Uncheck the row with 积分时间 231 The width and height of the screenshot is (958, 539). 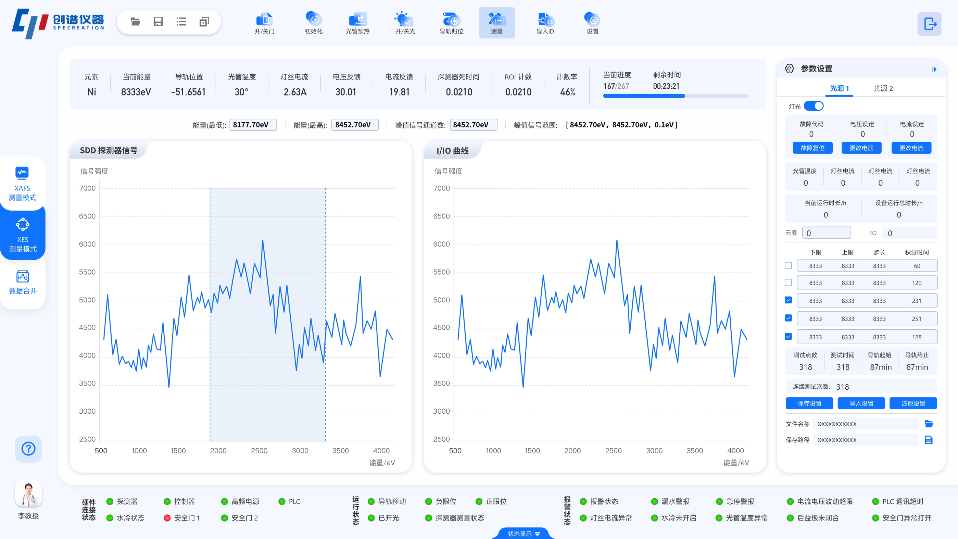[x=788, y=300]
